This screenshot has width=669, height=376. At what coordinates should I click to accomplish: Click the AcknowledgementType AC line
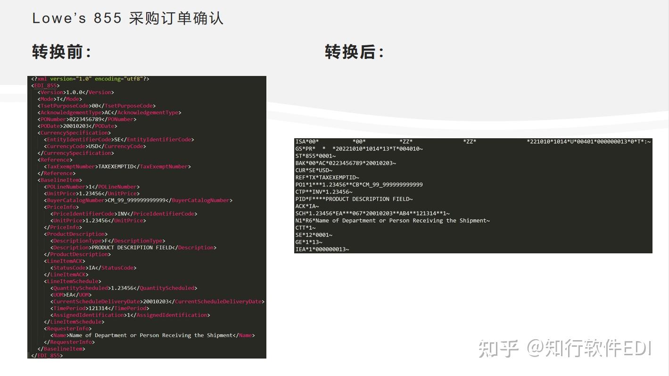109,113
